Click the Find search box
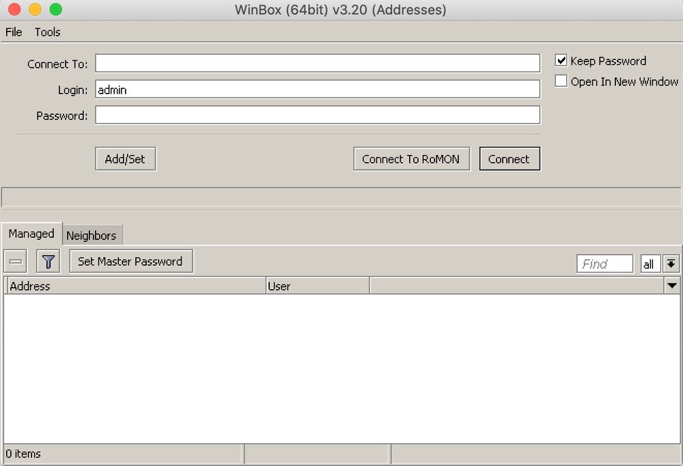 (604, 264)
